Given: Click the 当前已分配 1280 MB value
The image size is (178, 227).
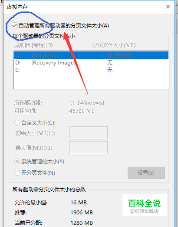Looking at the screenshot, I should point(82,223).
